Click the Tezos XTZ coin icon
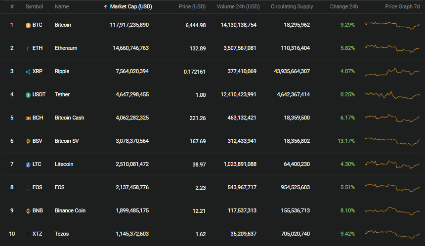The width and height of the screenshot is (425, 246). click(x=28, y=234)
